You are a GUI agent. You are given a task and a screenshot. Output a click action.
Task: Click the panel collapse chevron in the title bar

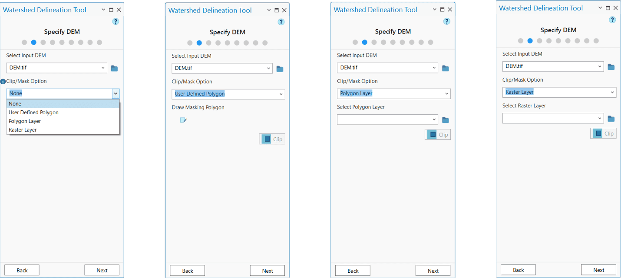click(x=103, y=9)
